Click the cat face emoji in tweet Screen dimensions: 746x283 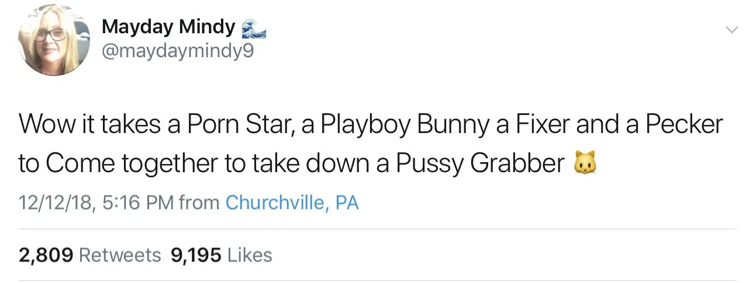point(587,165)
